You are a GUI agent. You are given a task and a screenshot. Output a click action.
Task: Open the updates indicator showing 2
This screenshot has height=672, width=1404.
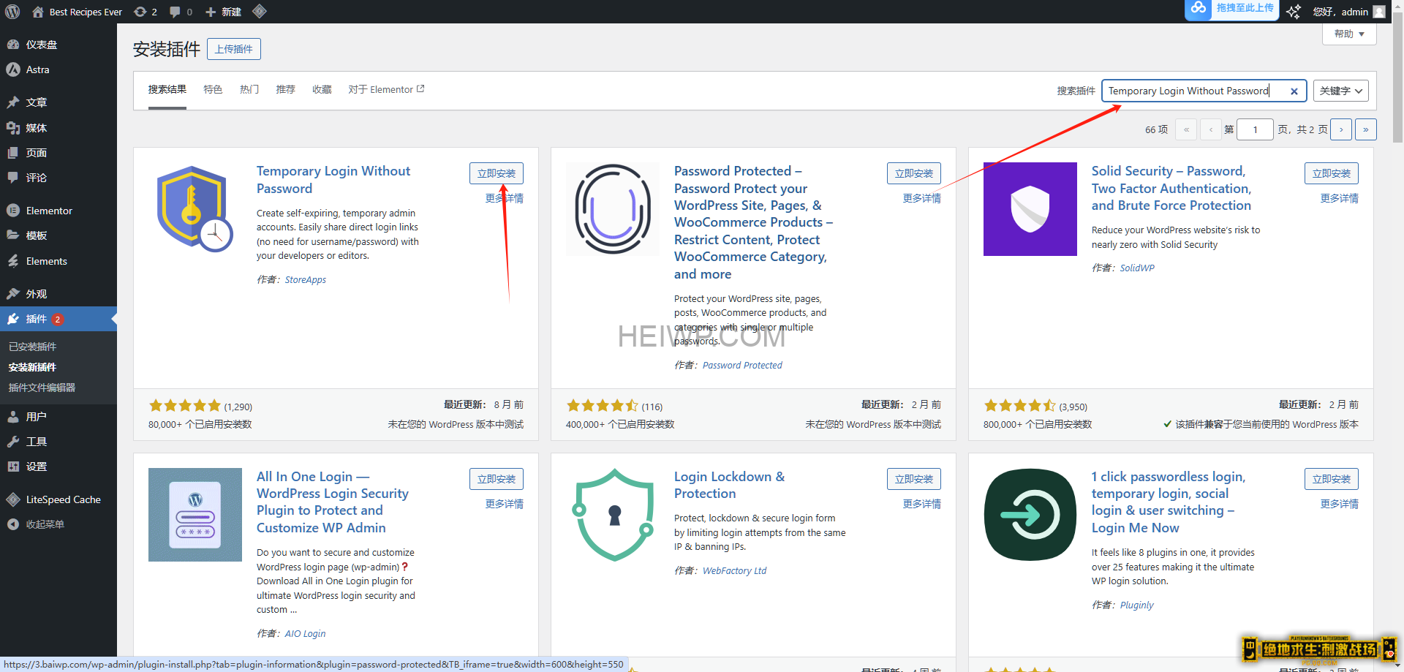pos(146,12)
